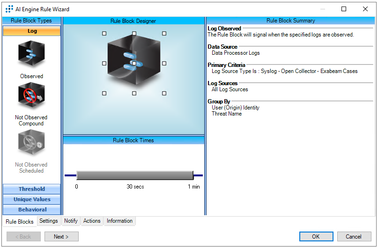Click the top-left resize handle of the cube
This screenshot has width=378, height=247.
point(104,33)
